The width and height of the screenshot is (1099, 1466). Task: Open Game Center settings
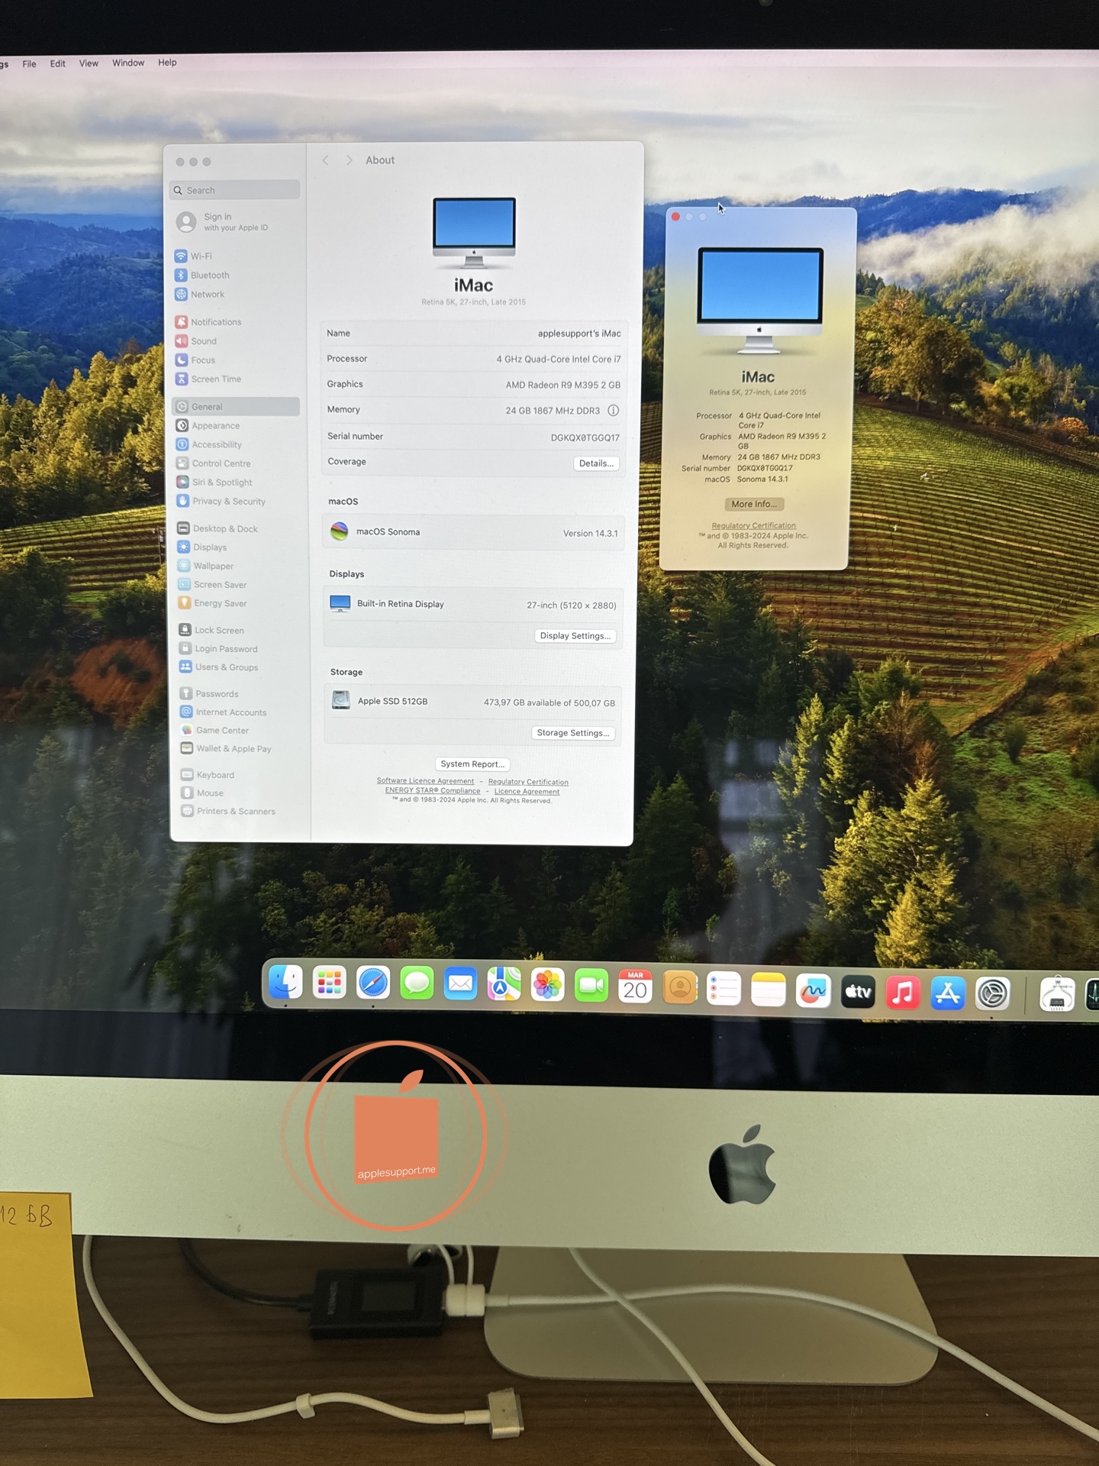(x=214, y=731)
